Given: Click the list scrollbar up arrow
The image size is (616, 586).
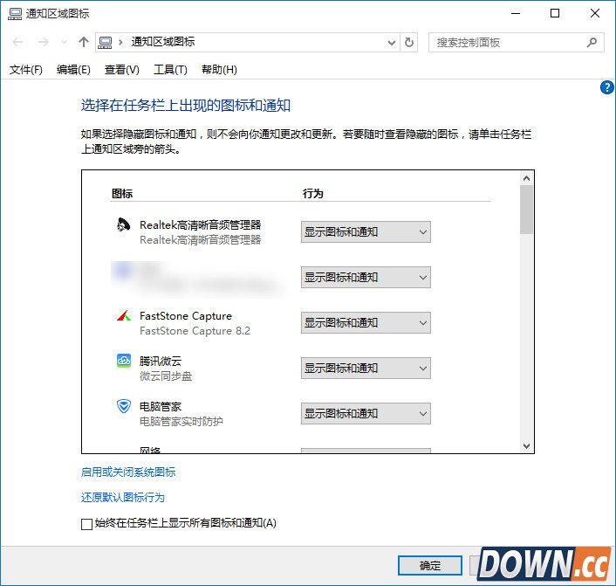Looking at the screenshot, I should coord(526,178).
